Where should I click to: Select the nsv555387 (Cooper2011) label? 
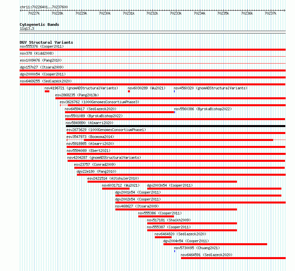169,227
